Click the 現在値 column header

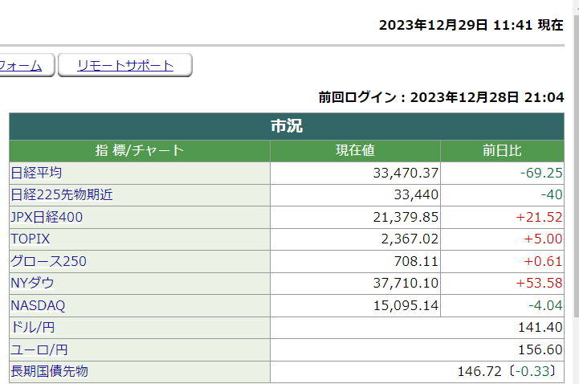tap(355, 150)
